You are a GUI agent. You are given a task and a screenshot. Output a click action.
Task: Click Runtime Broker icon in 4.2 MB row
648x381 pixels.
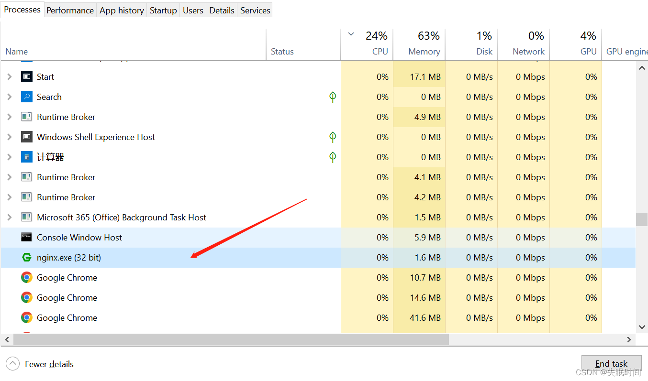(27, 197)
